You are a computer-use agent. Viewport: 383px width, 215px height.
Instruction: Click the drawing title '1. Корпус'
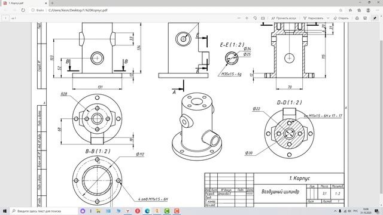point(299,178)
